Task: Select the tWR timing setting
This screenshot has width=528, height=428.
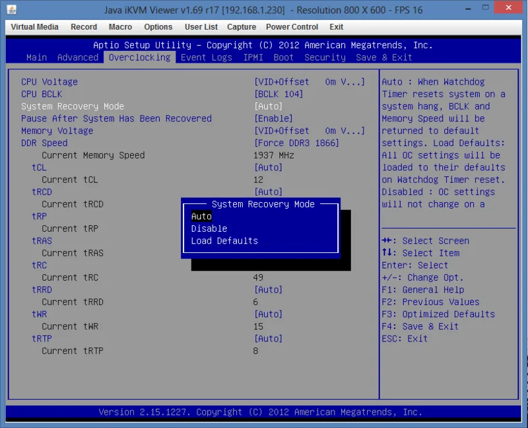Action: 39,314
